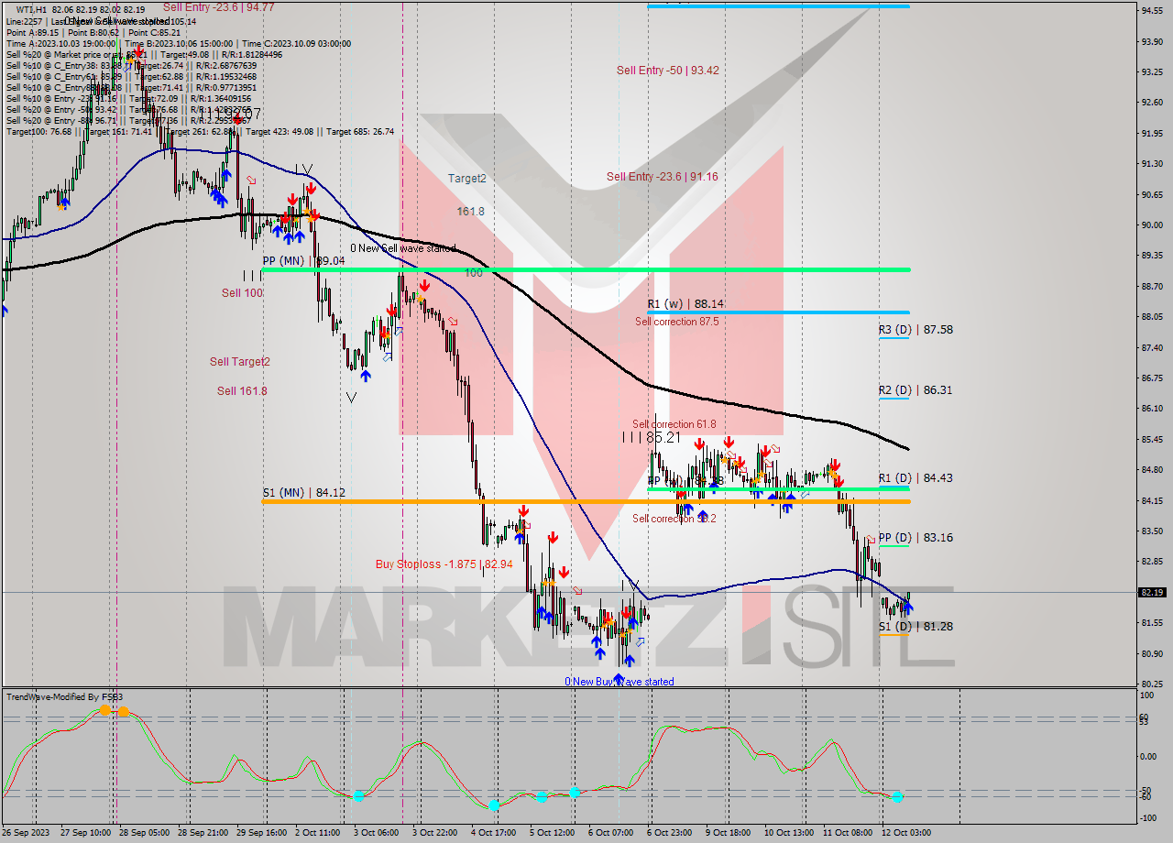Click the -100 indicator scale value
The width and height of the screenshot is (1173, 843).
pos(1149,817)
